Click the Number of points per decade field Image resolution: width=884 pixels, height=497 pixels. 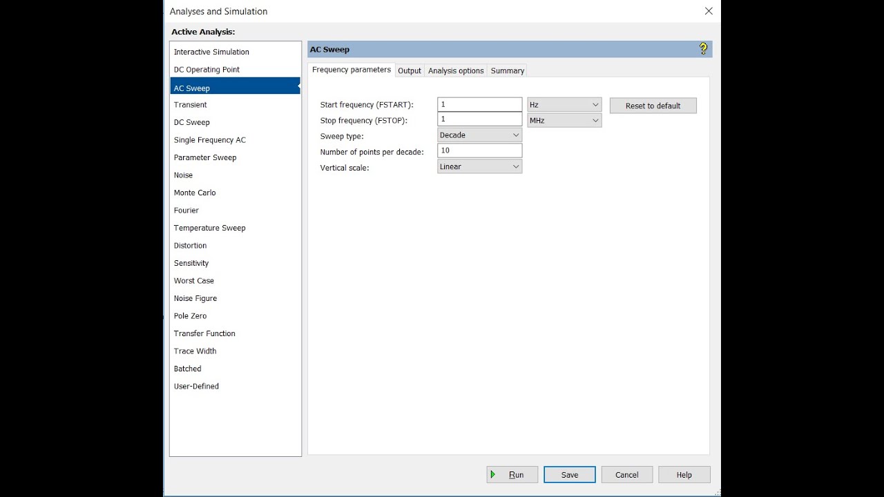click(x=479, y=150)
